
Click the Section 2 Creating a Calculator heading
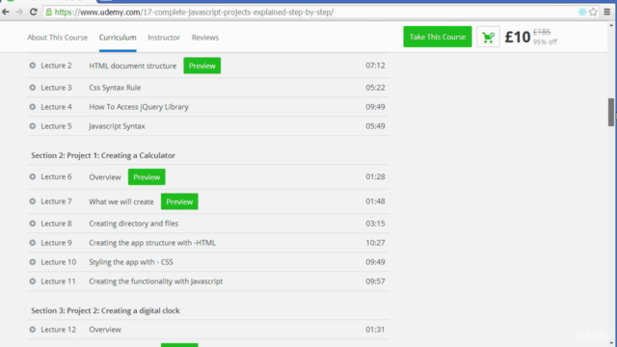click(x=103, y=155)
